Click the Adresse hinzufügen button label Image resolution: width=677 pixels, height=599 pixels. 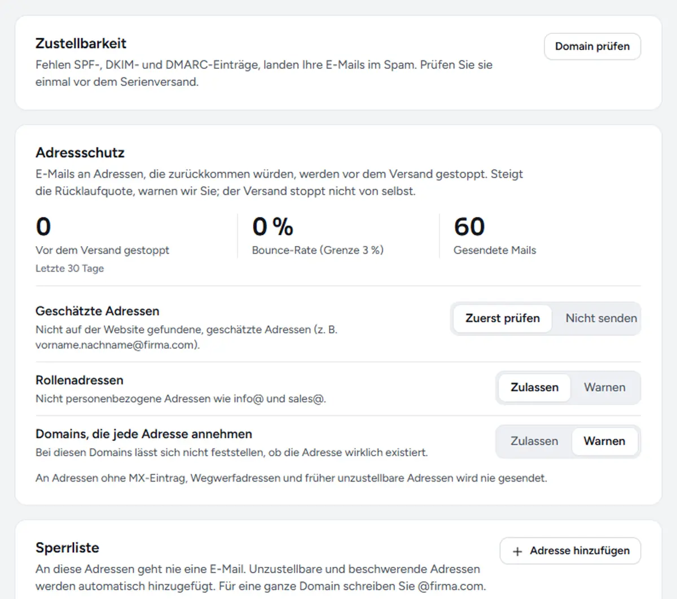[x=579, y=550]
